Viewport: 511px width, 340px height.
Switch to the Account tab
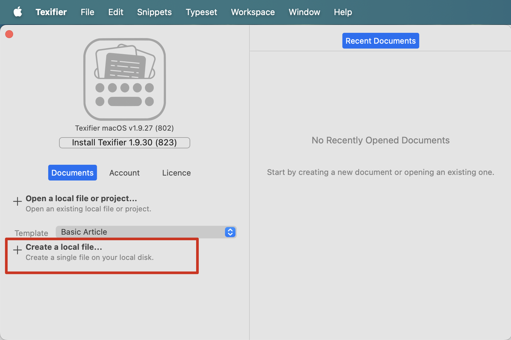125,173
